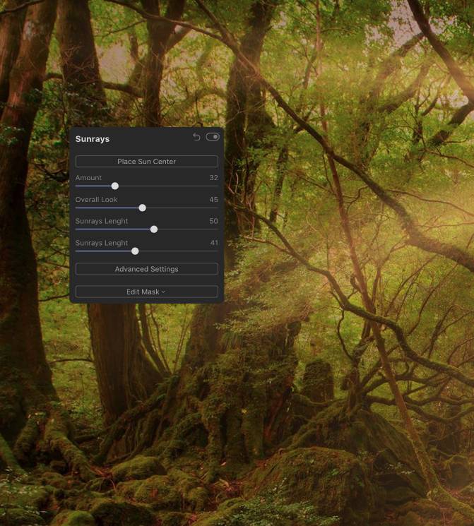Toggle the Sunrays effect switch
This screenshot has width=474, height=526.
click(x=213, y=137)
